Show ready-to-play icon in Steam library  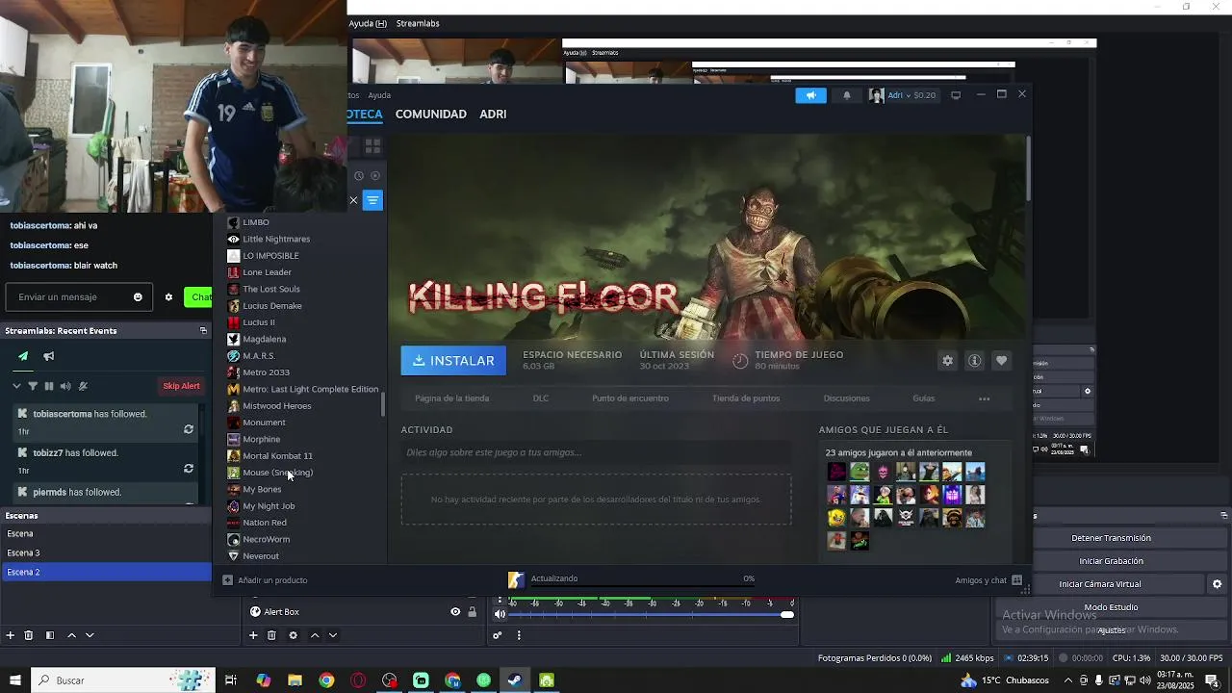(375, 176)
